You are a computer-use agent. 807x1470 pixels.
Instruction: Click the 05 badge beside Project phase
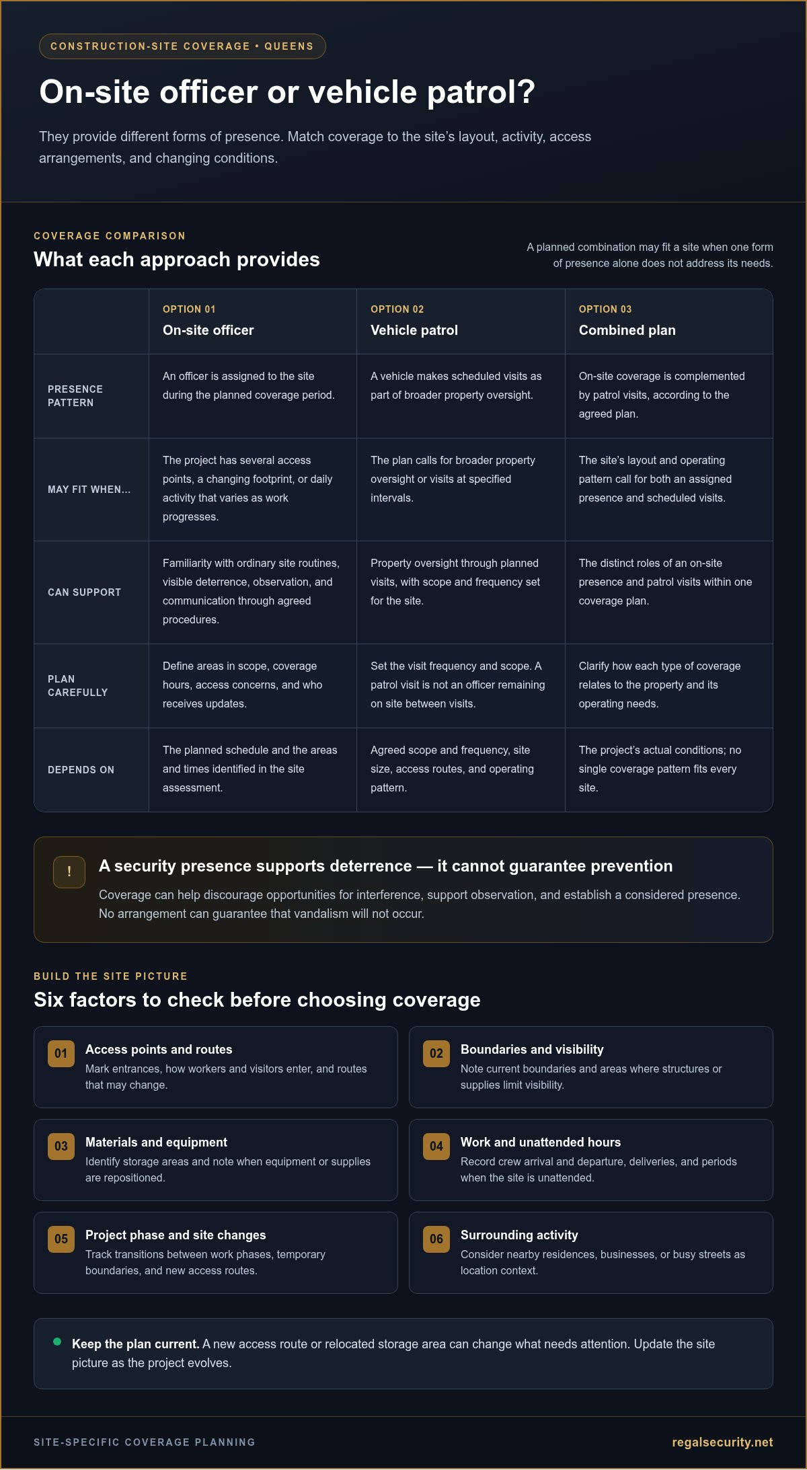tap(61, 1239)
